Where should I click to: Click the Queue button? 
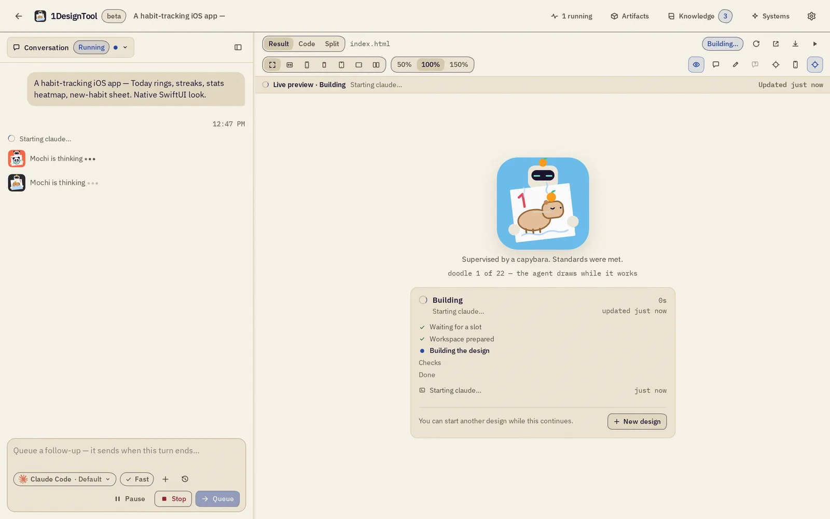pyautogui.click(x=217, y=499)
